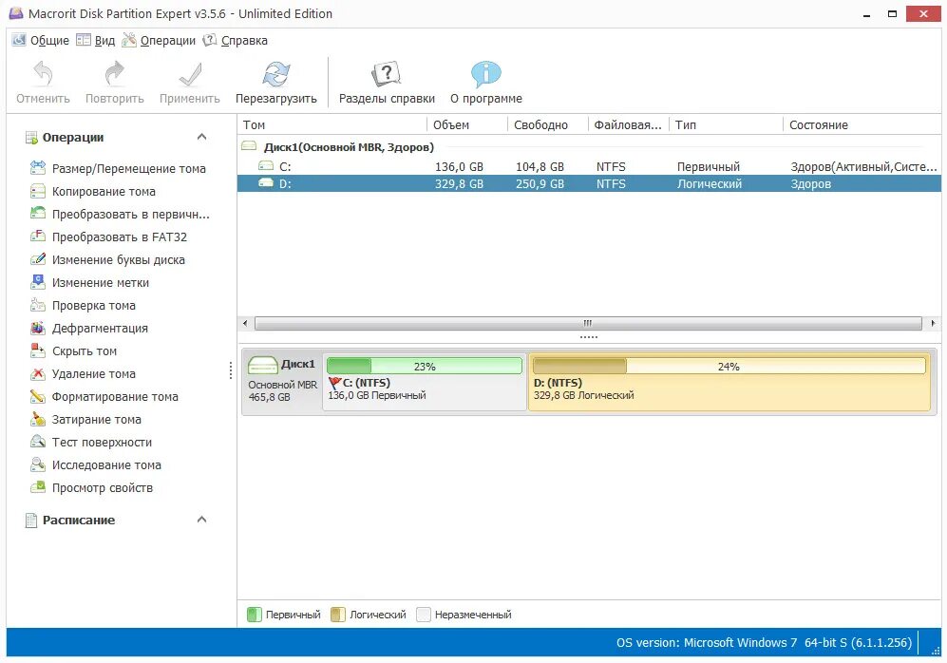Screen dimensions: 947x663
Task: Collapse the Операции panel chevron
Action: click(201, 137)
